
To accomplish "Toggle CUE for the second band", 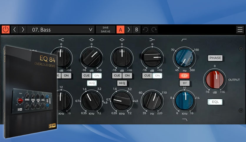I will click(87, 75).
